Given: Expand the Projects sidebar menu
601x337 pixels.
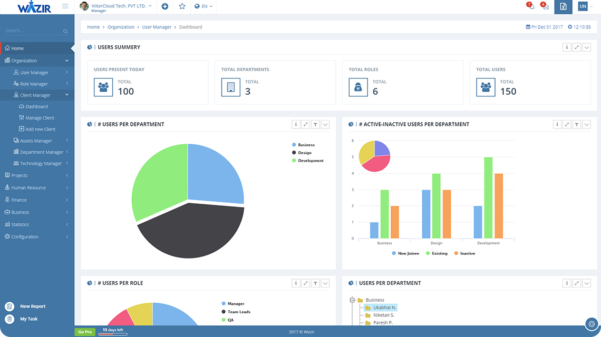Looking at the screenshot, I should 37,175.
